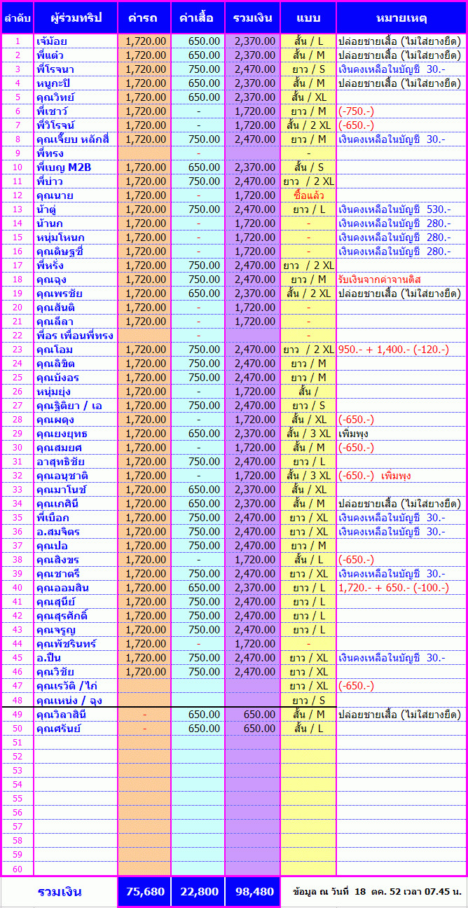This screenshot has width=468, height=908.
Task: Click the name cell คุณพรชัย
Action: 76,293
